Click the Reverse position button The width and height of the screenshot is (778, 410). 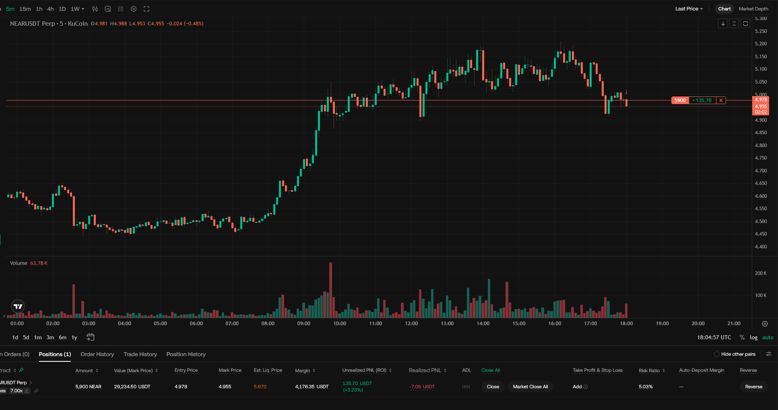click(754, 387)
